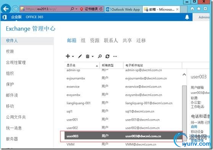213x150 pixels.
Task: Click the mailbox list vertical scrollbar thumb
Action: [x=184, y=113]
